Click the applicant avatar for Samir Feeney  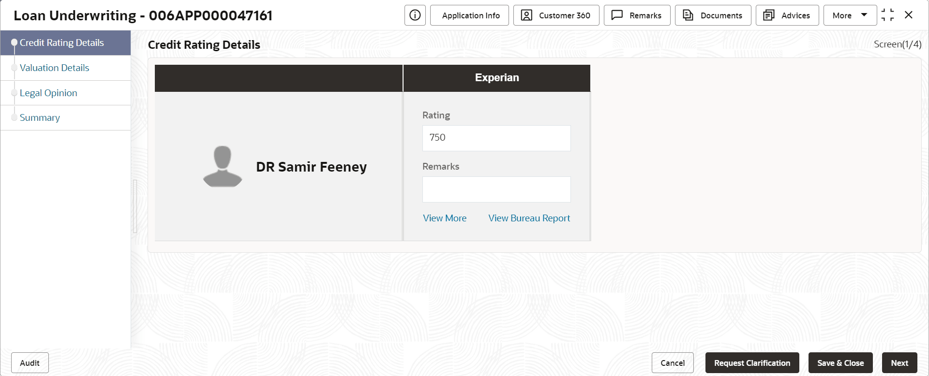coord(223,166)
